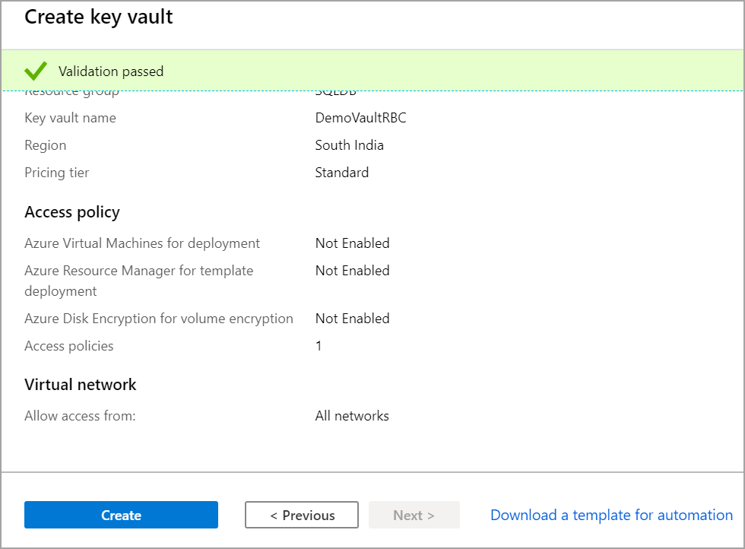Click the Key vault name label
The image size is (745, 549).
click(x=70, y=118)
